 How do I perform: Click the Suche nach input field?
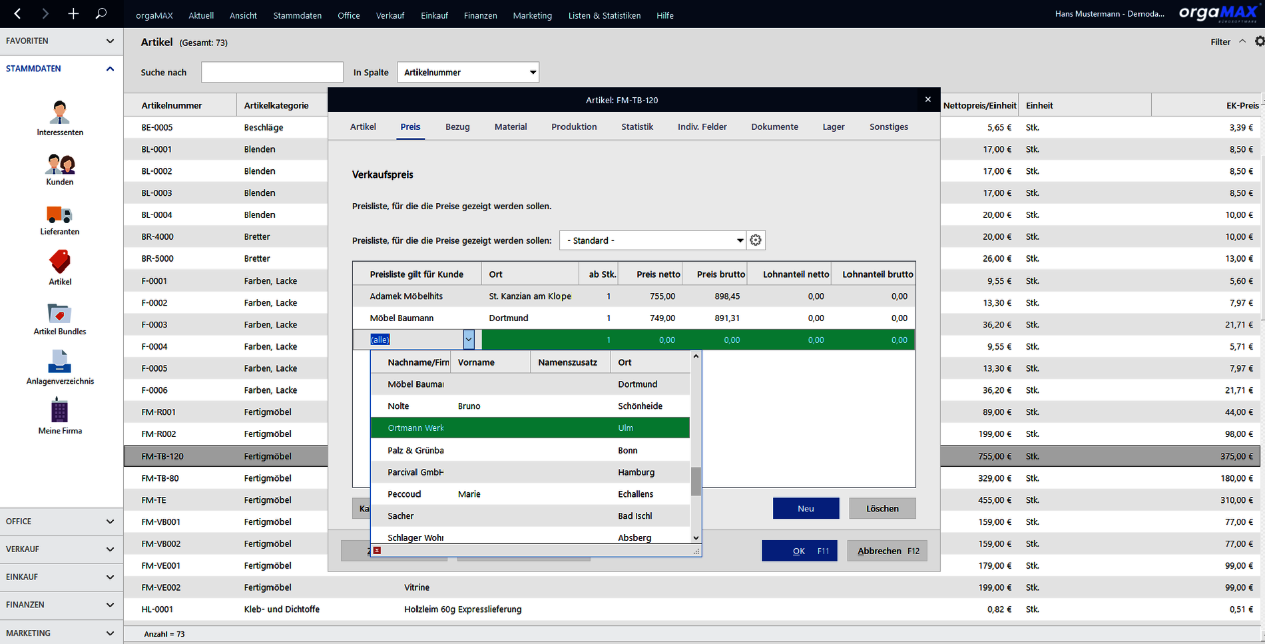[x=272, y=72]
